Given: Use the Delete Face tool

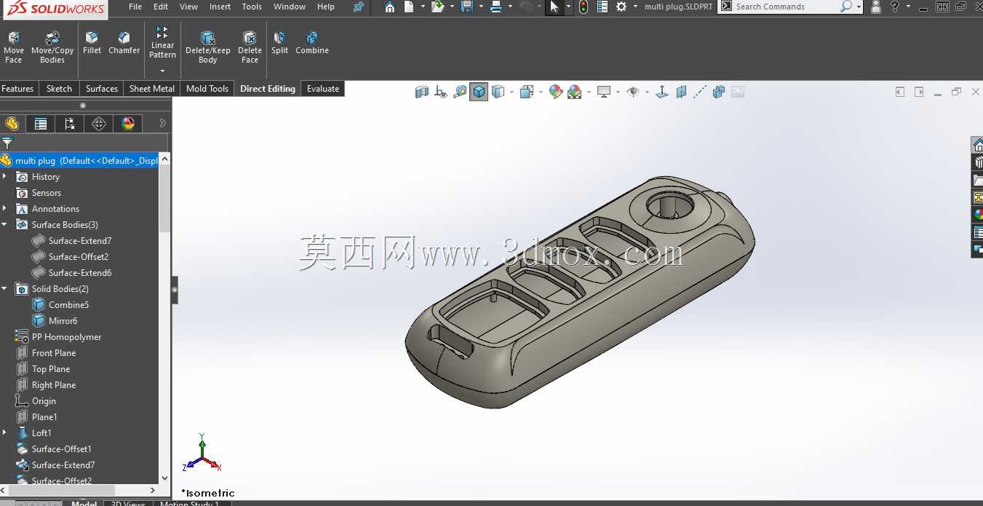Looking at the screenshot, I should click(x=250, y=47).
